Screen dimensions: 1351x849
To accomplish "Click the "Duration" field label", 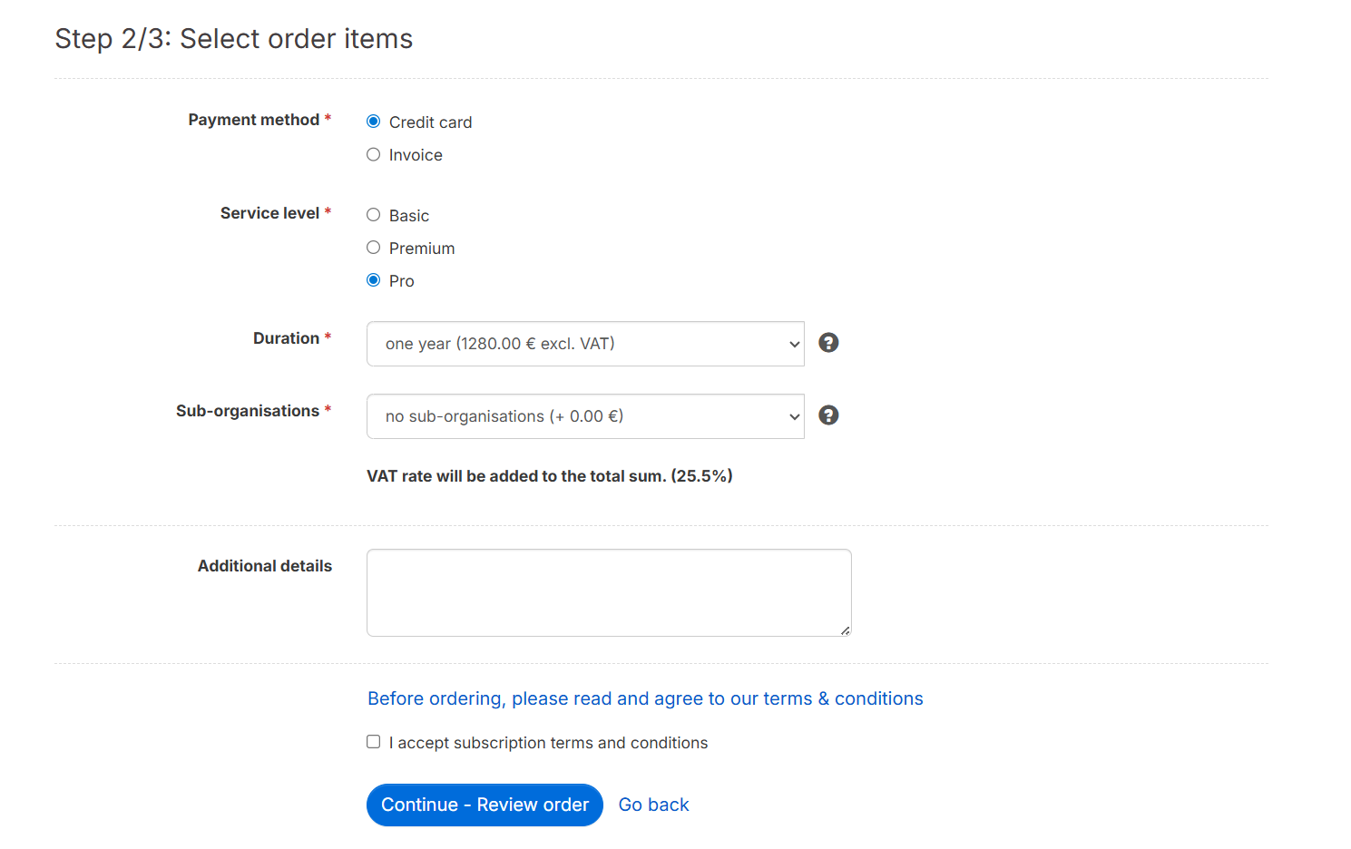I will pos(286,338).
